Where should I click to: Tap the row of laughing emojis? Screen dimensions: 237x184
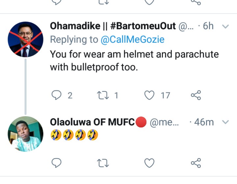(74, 135)
